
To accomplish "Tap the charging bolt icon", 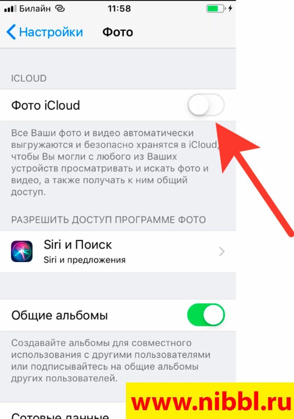I will (x=230, y=8).
